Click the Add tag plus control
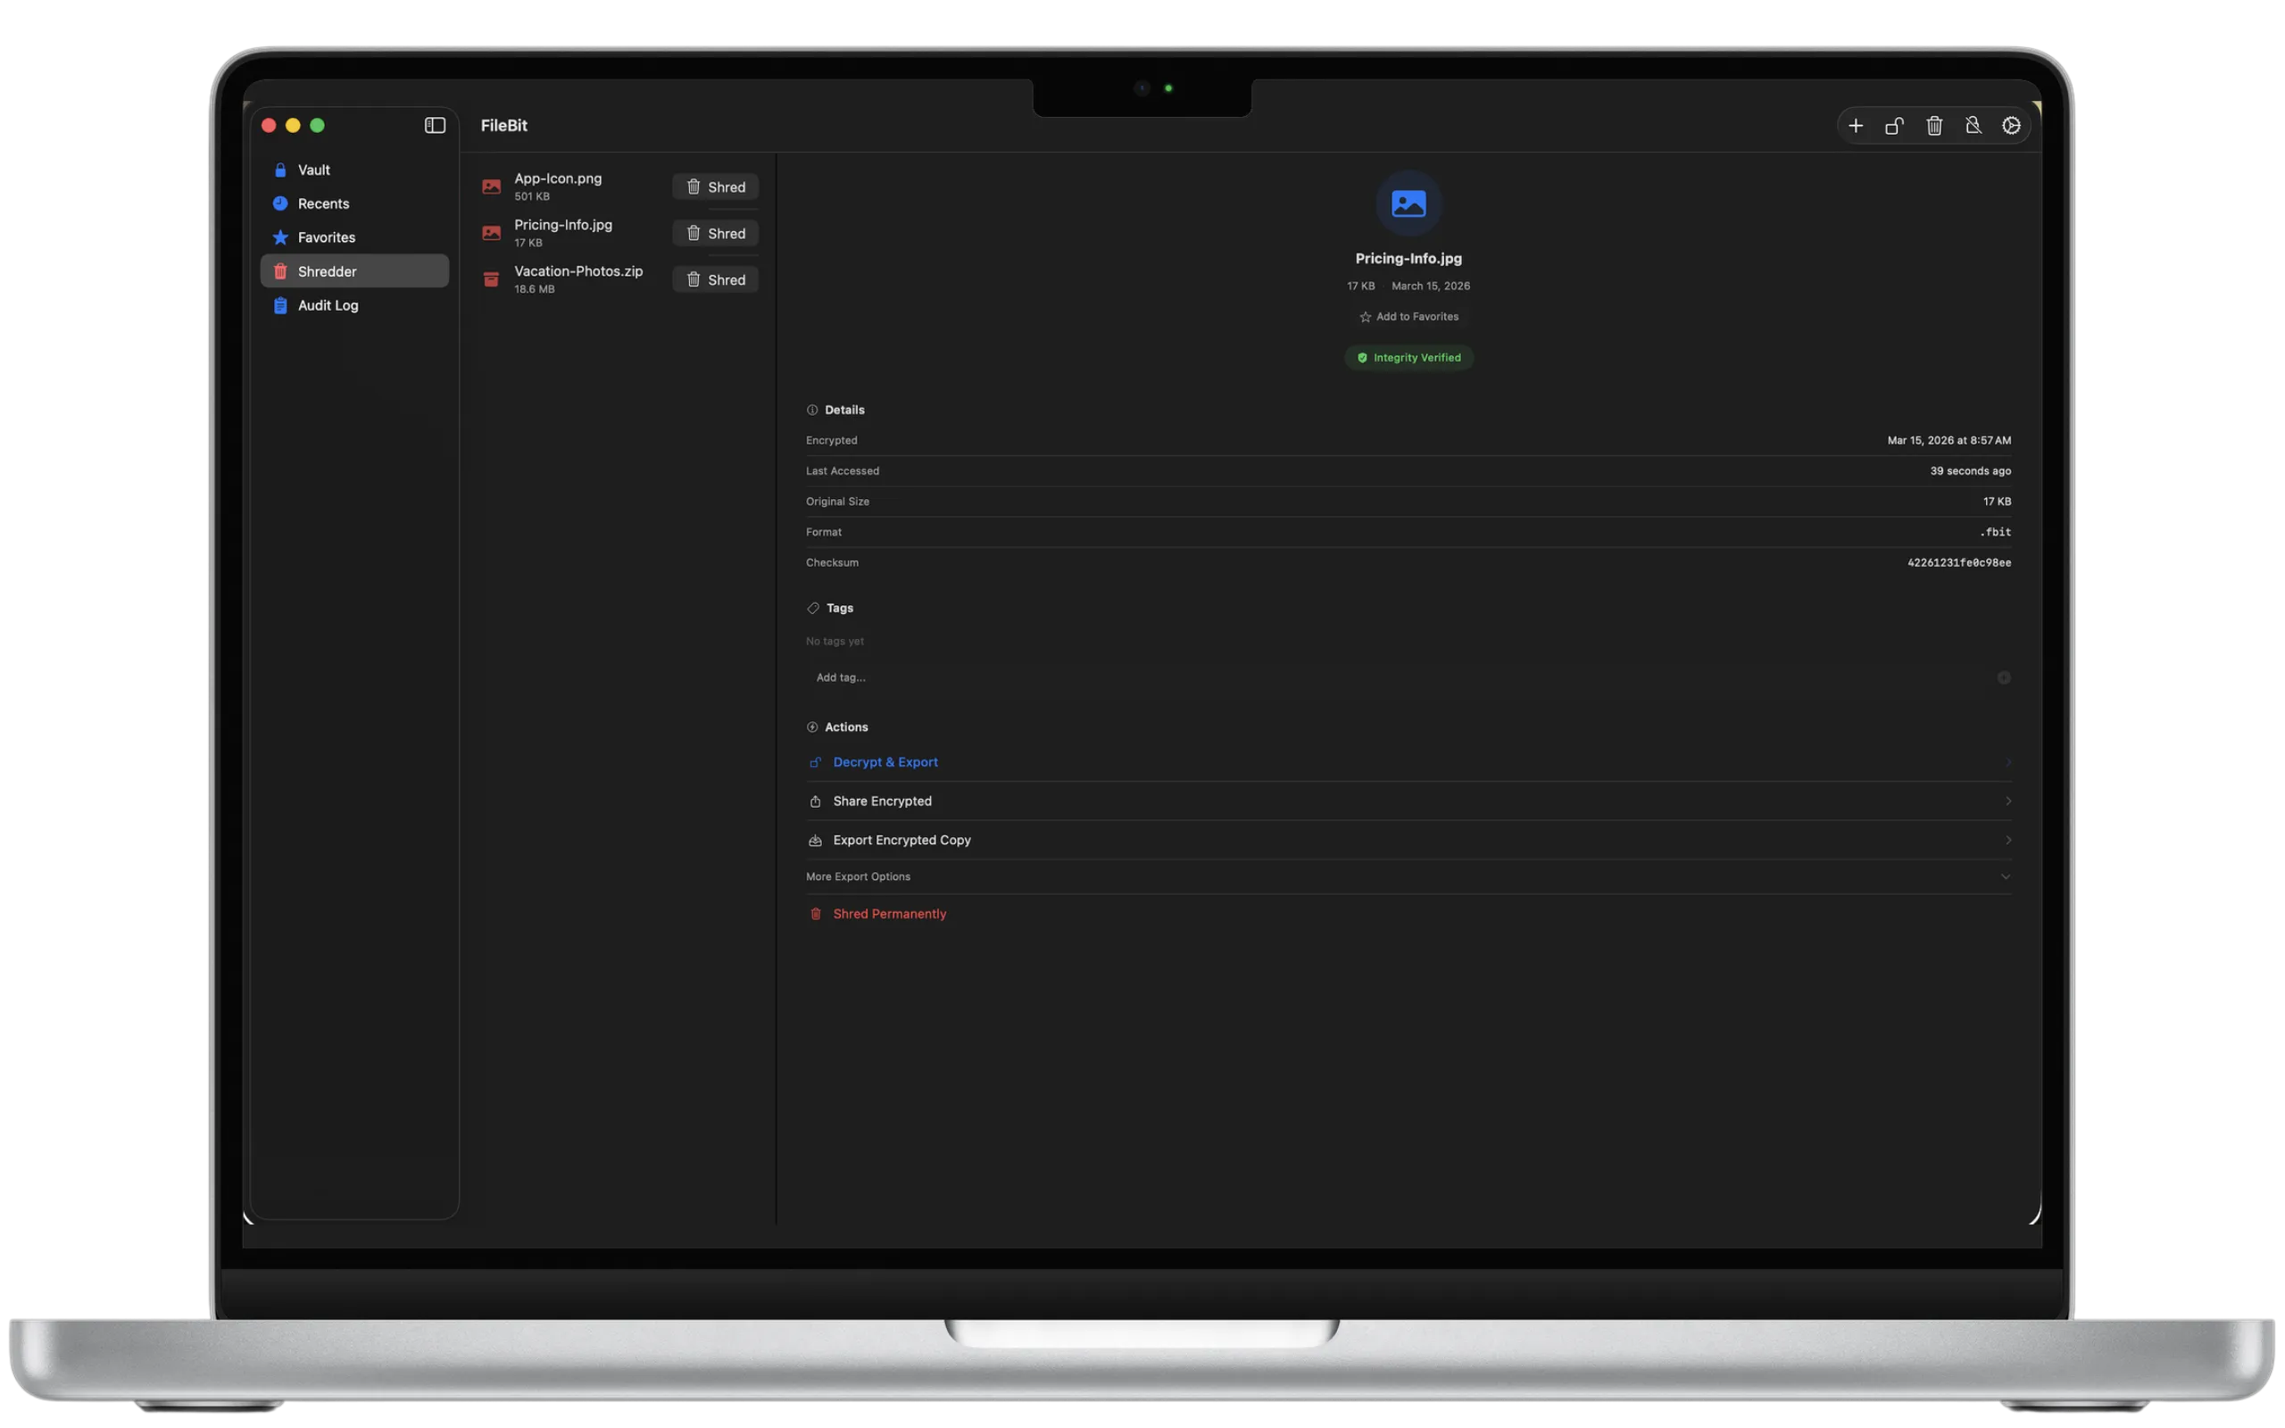The image size is (2285, 1428). click(2004, 677)
